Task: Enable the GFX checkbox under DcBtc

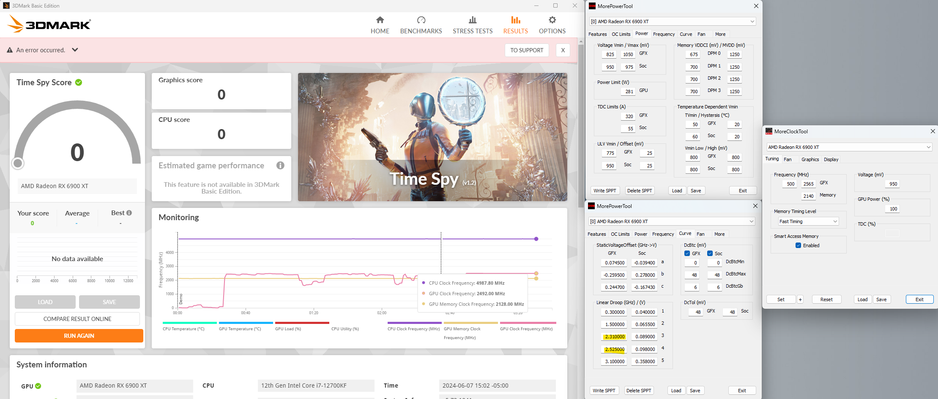Action: coord(688,253)
